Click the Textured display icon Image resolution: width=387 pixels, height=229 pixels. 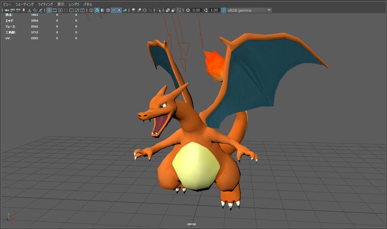tap(113, 10)
